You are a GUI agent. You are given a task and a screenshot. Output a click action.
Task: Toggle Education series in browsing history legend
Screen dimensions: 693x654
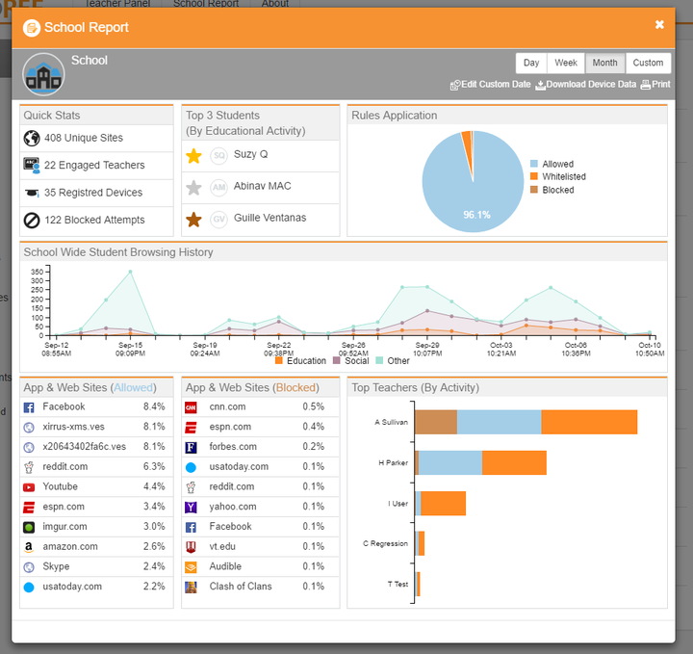point(300,361)
